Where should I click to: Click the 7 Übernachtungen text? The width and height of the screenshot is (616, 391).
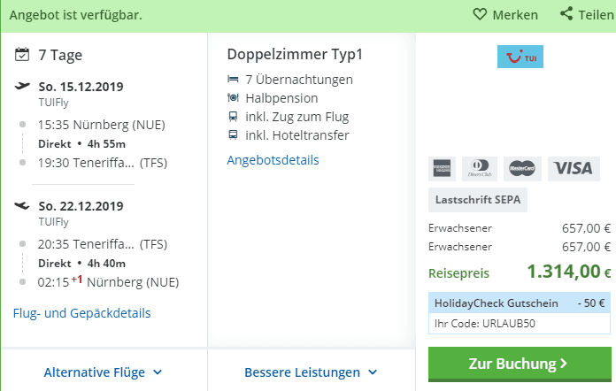299,80
